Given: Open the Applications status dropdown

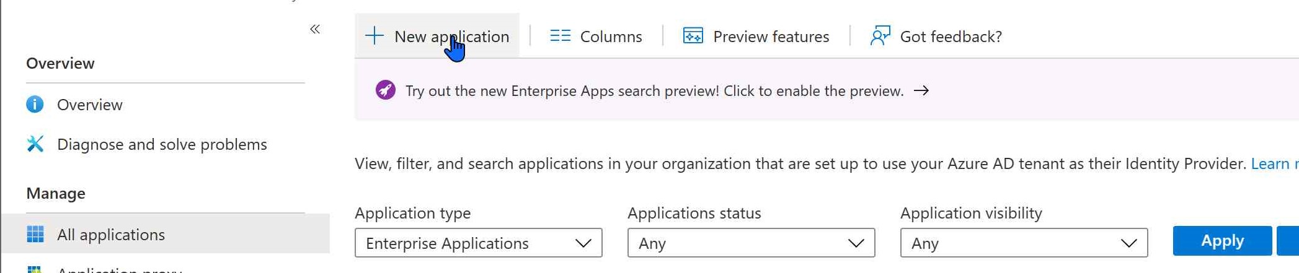Looking at the screenshot, I should 751,243.
